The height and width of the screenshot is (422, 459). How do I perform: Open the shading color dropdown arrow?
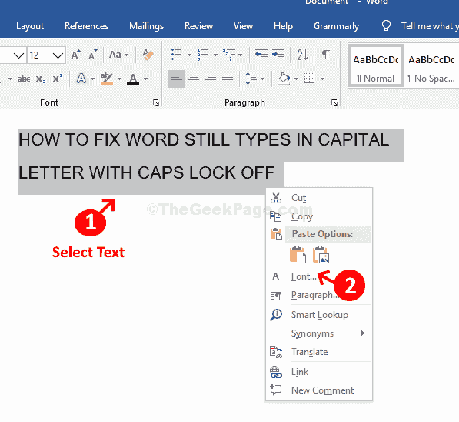[x=296, y=79]
